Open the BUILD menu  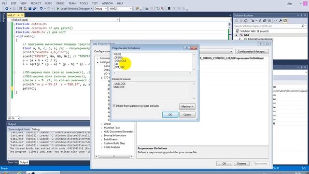tap(49, 3)
